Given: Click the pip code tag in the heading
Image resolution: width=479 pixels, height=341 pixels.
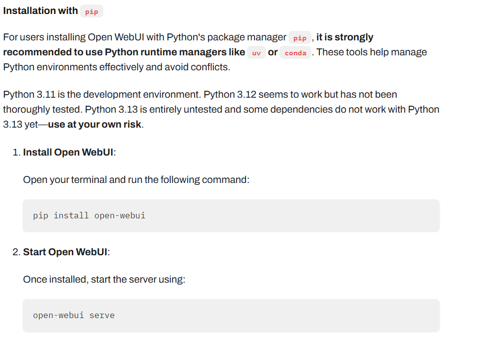Looking at the screenshot, I should [x=92, y=11].
